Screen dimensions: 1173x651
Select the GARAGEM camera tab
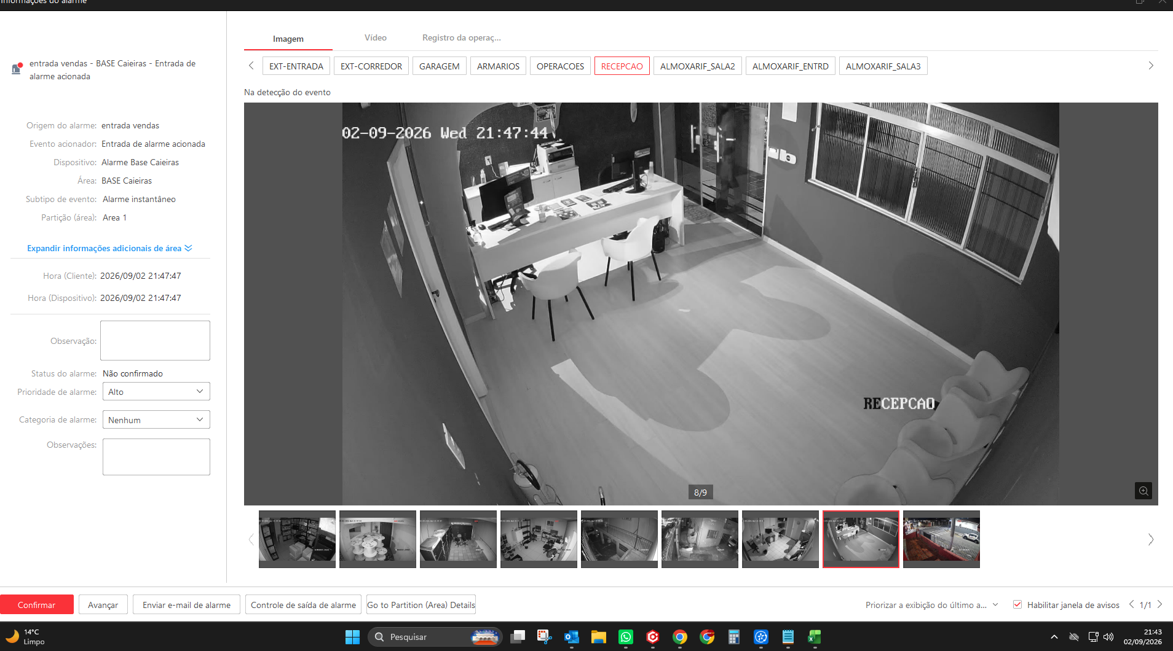440,66
